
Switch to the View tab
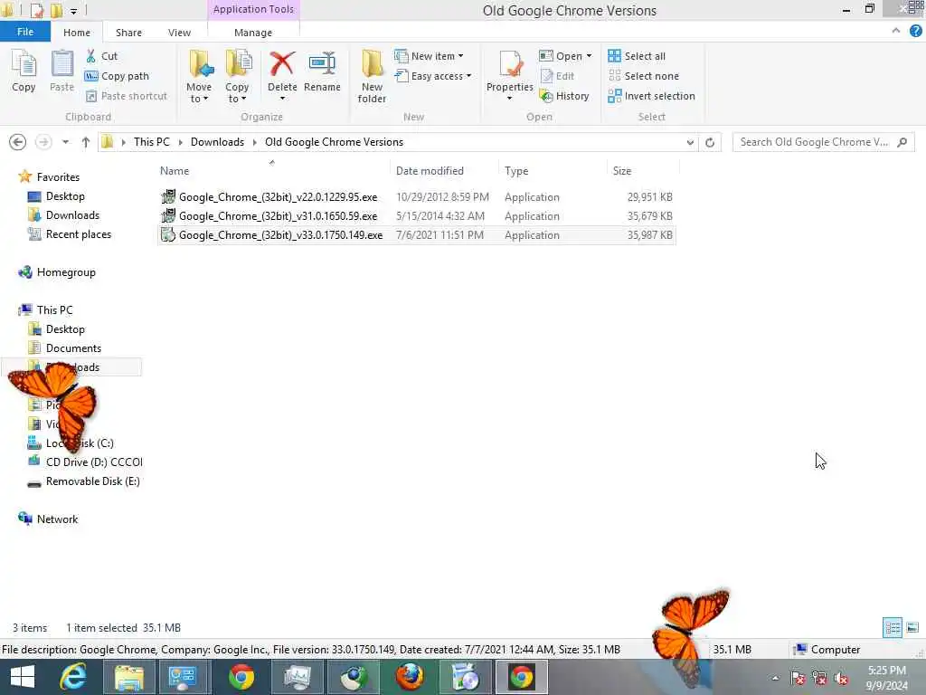(x=179, y=33)
